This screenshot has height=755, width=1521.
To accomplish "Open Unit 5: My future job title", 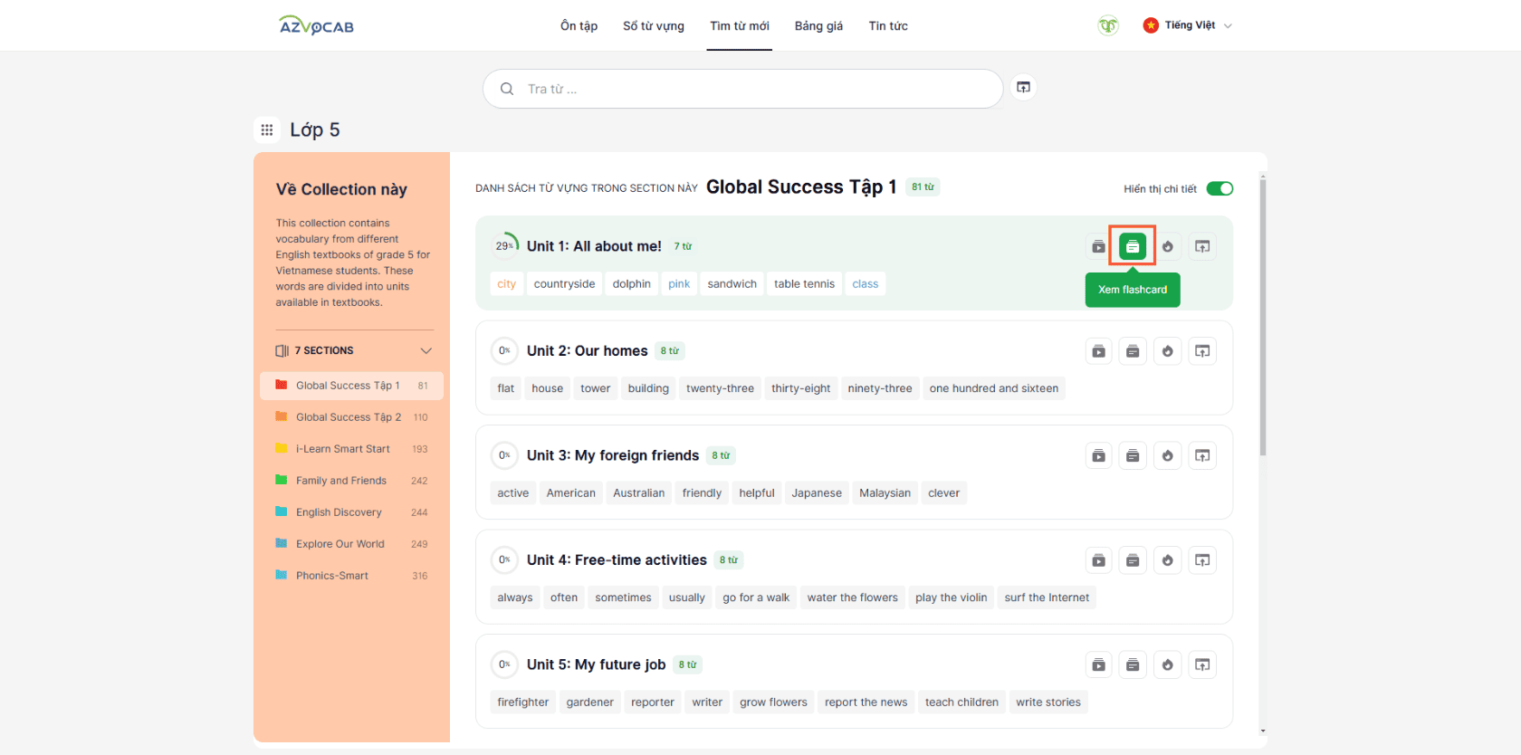I will click(x=596, y=664).
